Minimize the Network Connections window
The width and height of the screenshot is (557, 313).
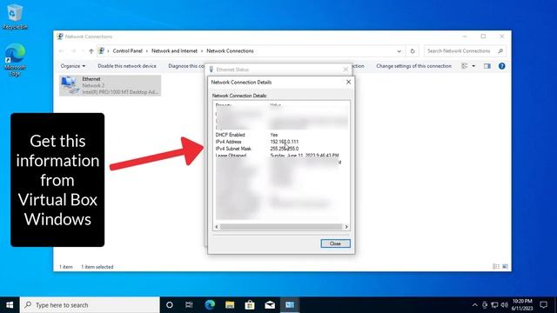465,37
